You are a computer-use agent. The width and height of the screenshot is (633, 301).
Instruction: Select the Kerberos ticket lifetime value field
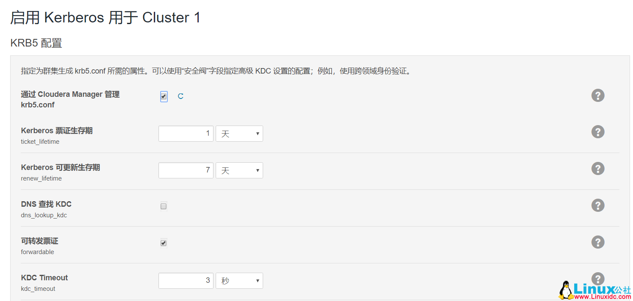(x=186, y=133)
